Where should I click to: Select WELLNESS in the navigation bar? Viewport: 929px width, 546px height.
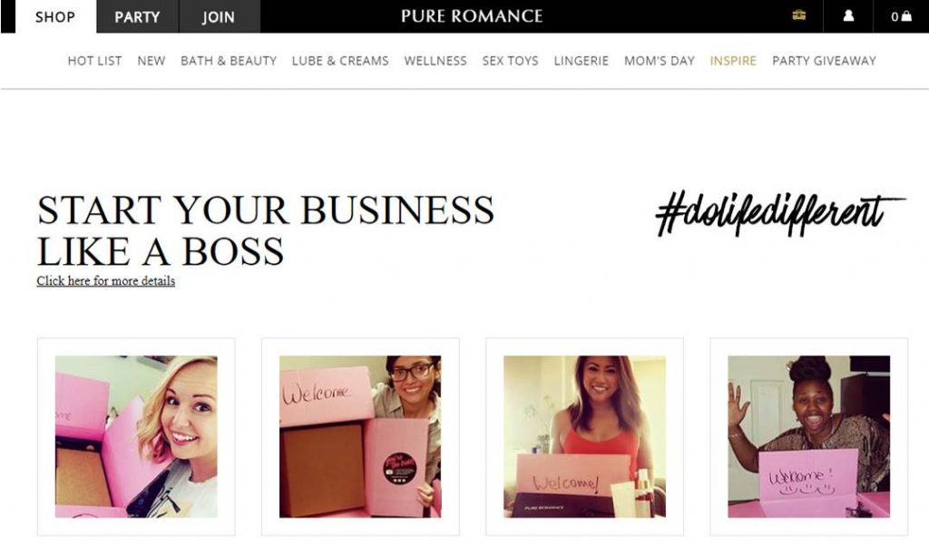point(435,61)
